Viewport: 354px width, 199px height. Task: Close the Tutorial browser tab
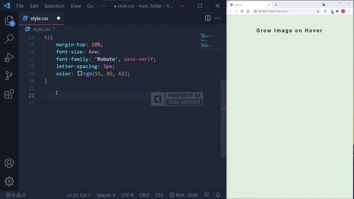tap(269, 5)
